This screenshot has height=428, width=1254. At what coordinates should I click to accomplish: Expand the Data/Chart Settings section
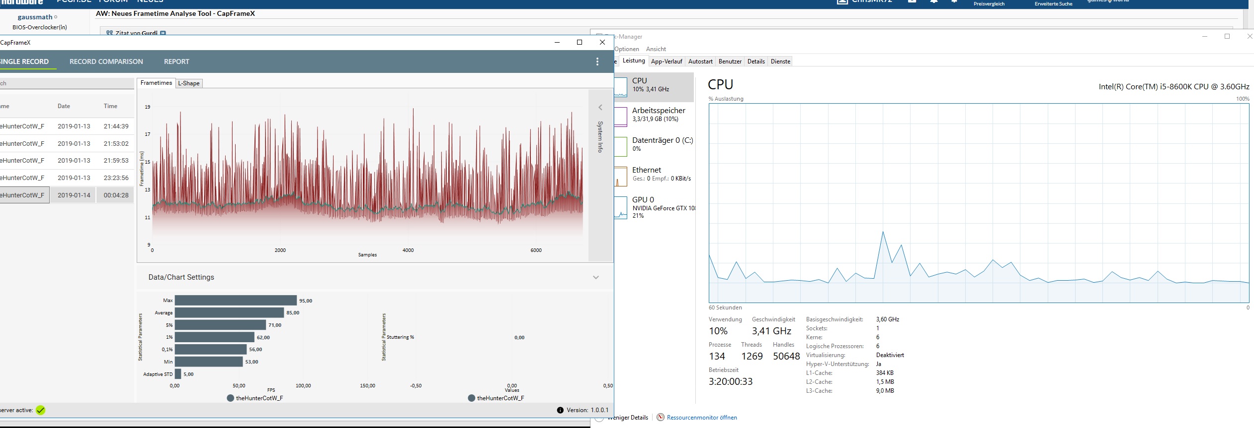coord(596,277)
